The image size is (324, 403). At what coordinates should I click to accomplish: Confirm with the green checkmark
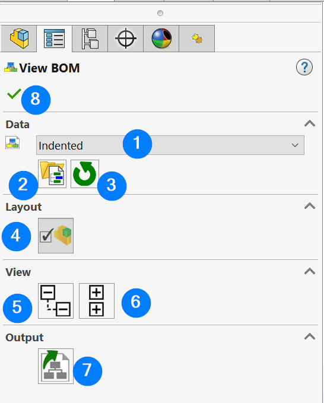pyautogui.click(x=14, y=94)
